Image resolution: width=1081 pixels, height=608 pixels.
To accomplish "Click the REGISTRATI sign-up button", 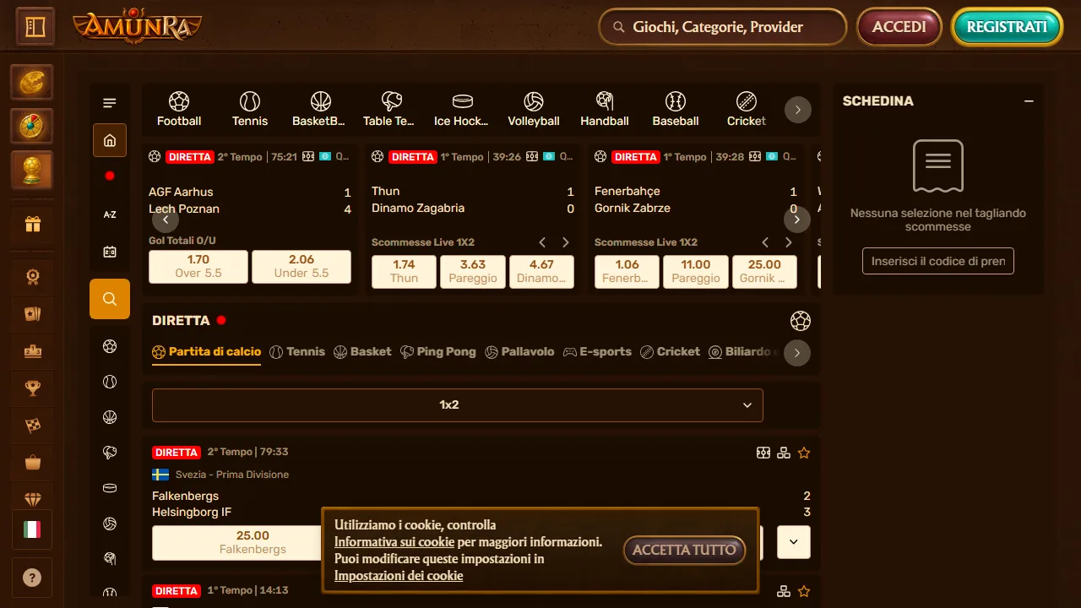I will coord(1007,26).
